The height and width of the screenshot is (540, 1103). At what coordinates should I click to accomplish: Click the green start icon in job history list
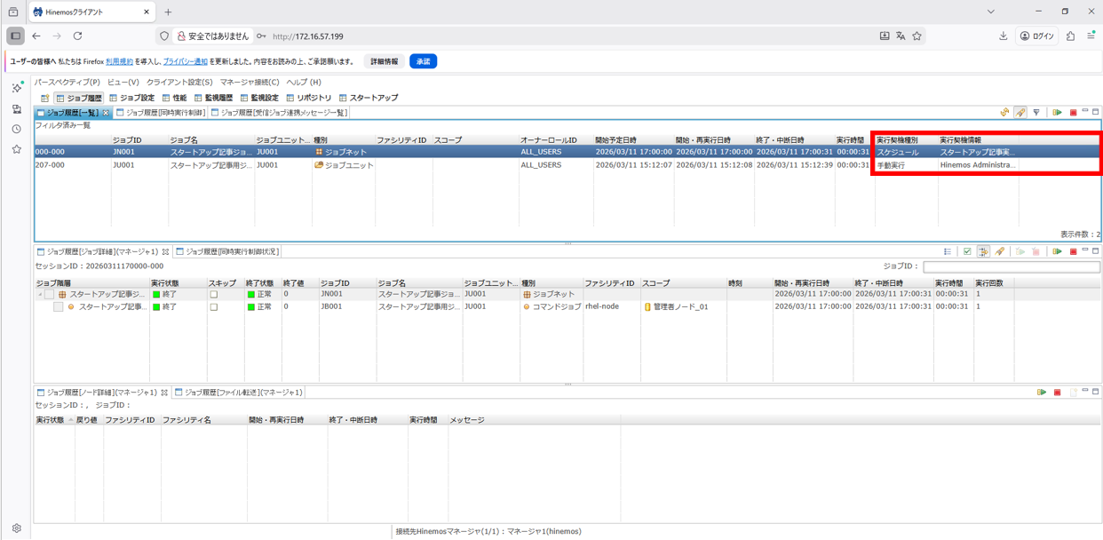[1057, 113]
